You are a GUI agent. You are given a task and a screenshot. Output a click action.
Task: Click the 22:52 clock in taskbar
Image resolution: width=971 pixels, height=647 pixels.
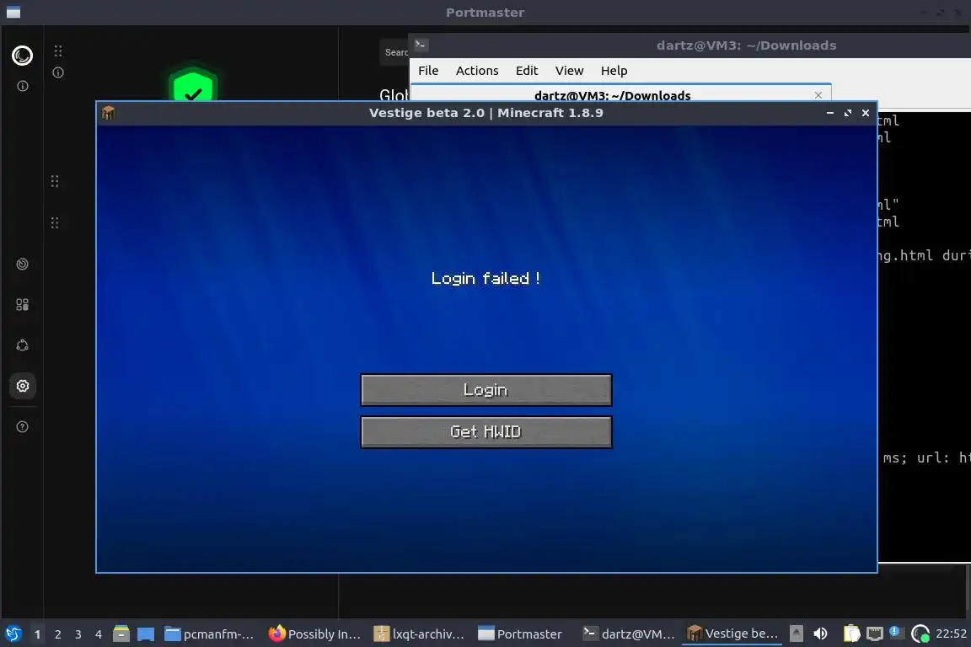tap(951, 634)
